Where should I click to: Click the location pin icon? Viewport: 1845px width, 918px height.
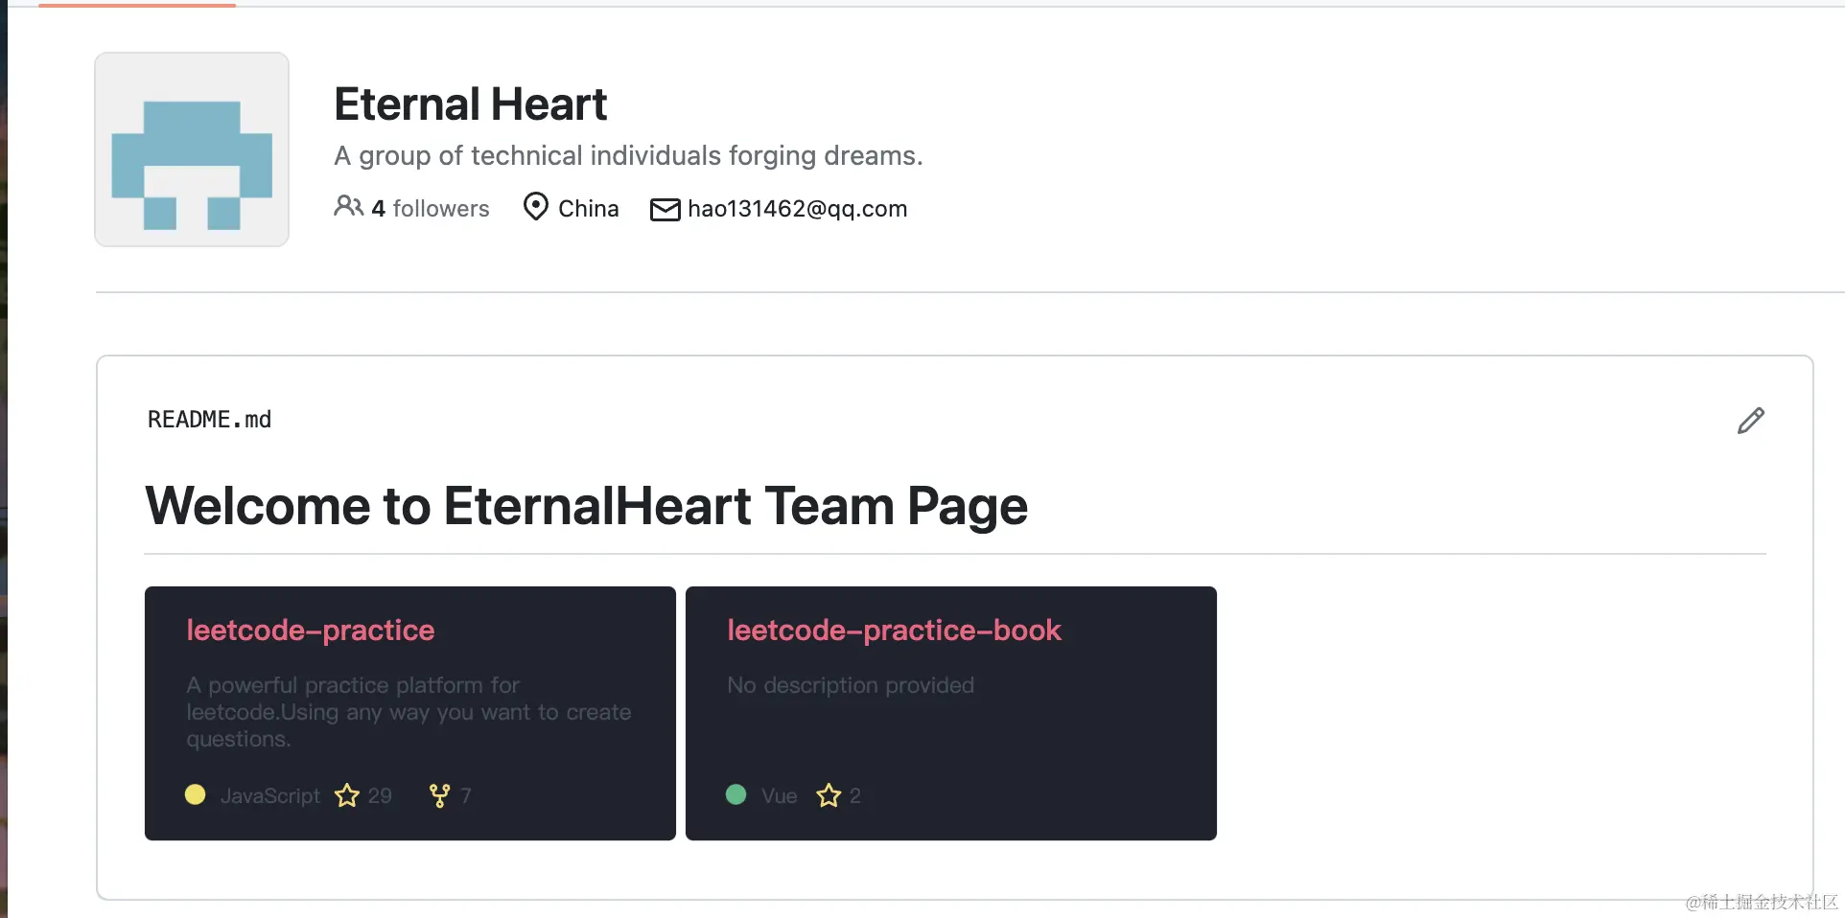(x=535, y=207)
